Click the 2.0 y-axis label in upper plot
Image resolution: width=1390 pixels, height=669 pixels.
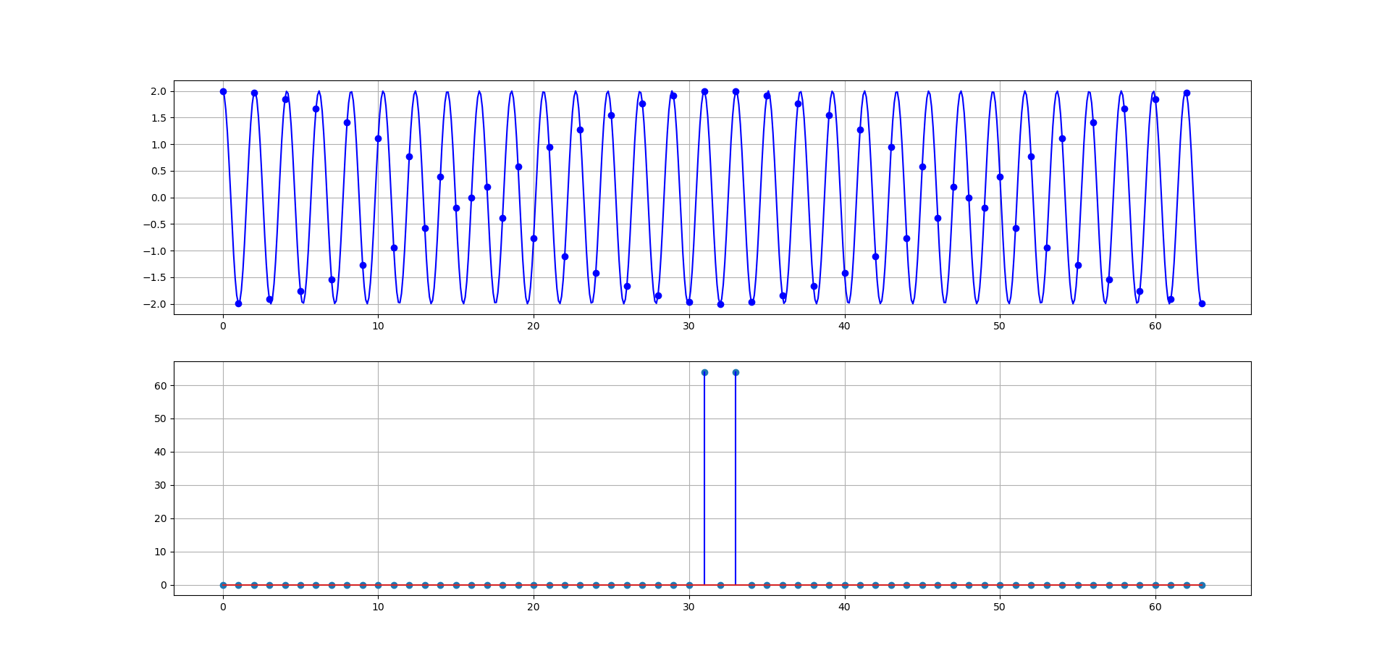[x=159, y=91]
